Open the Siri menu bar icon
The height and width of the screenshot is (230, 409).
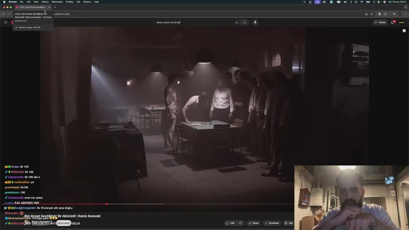click(385, 2)
